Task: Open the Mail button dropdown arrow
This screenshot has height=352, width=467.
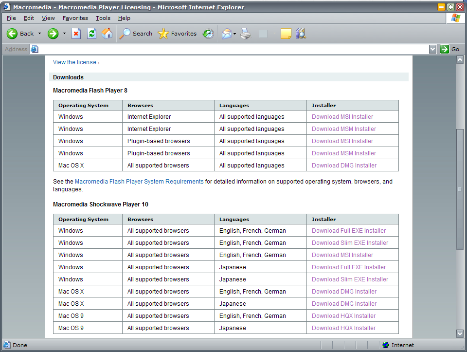Action: 235,34
